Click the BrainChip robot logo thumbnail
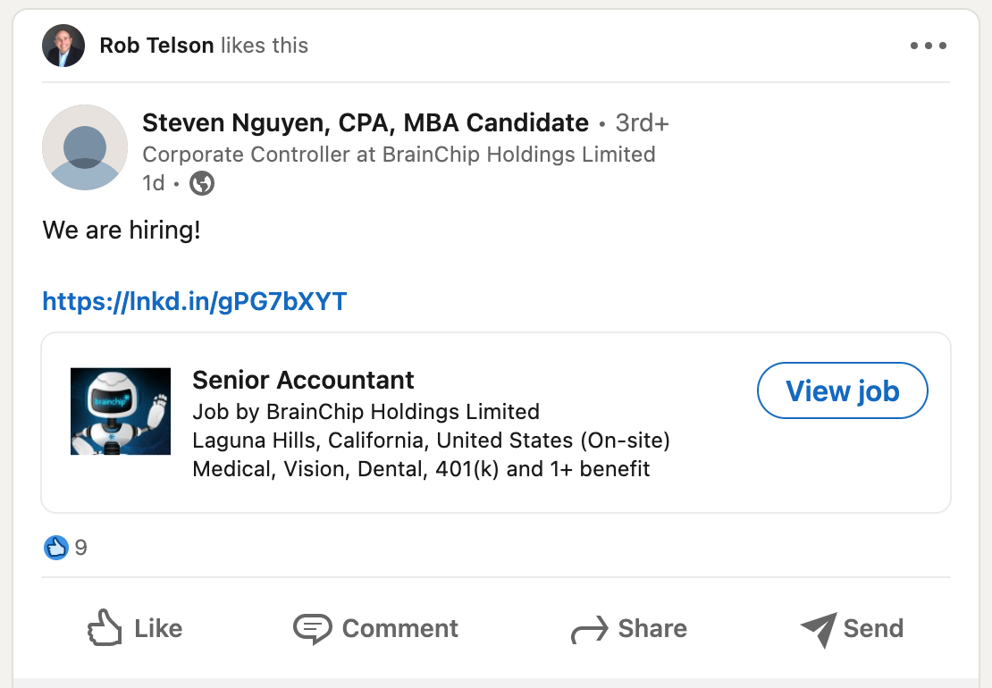Screen dimensions: 992x688 121,411
